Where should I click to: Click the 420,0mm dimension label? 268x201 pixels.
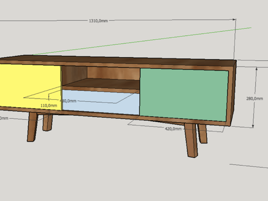click(x=173, y=129)
